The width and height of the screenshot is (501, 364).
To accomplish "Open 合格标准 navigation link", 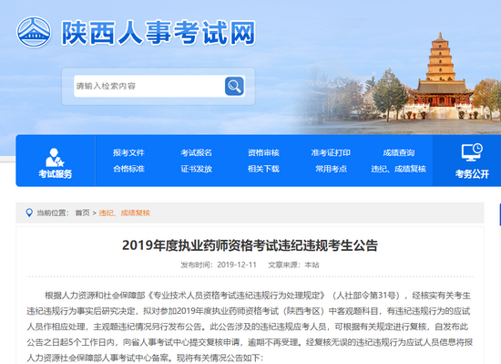I will [128, 169].
